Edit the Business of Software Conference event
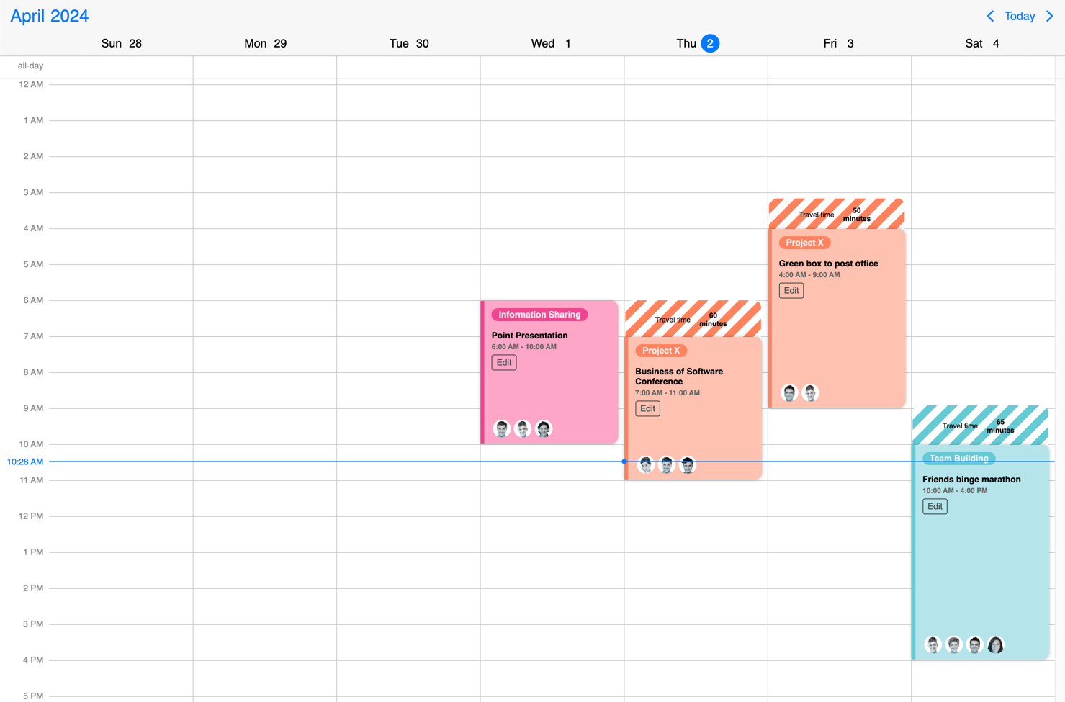Viewport: 1065px width, 702px height. click(647, 408)
